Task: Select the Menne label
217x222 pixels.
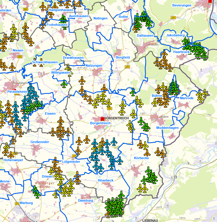Action: (5, 181)
